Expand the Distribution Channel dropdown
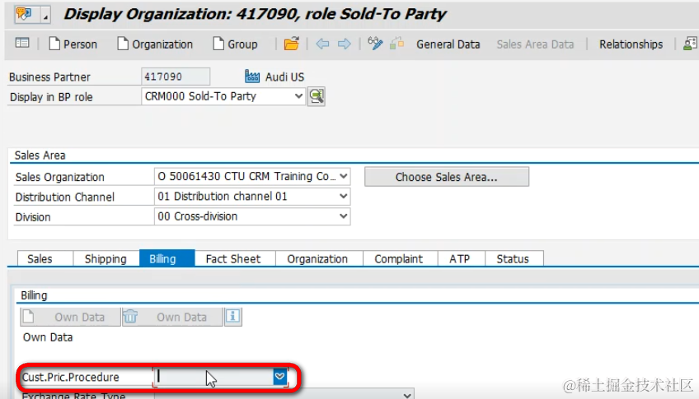Screen dimensions: 699x399 [x=343, y=196]
